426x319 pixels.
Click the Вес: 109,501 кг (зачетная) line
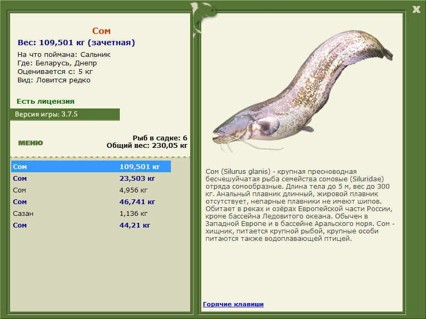pos(76,43)
